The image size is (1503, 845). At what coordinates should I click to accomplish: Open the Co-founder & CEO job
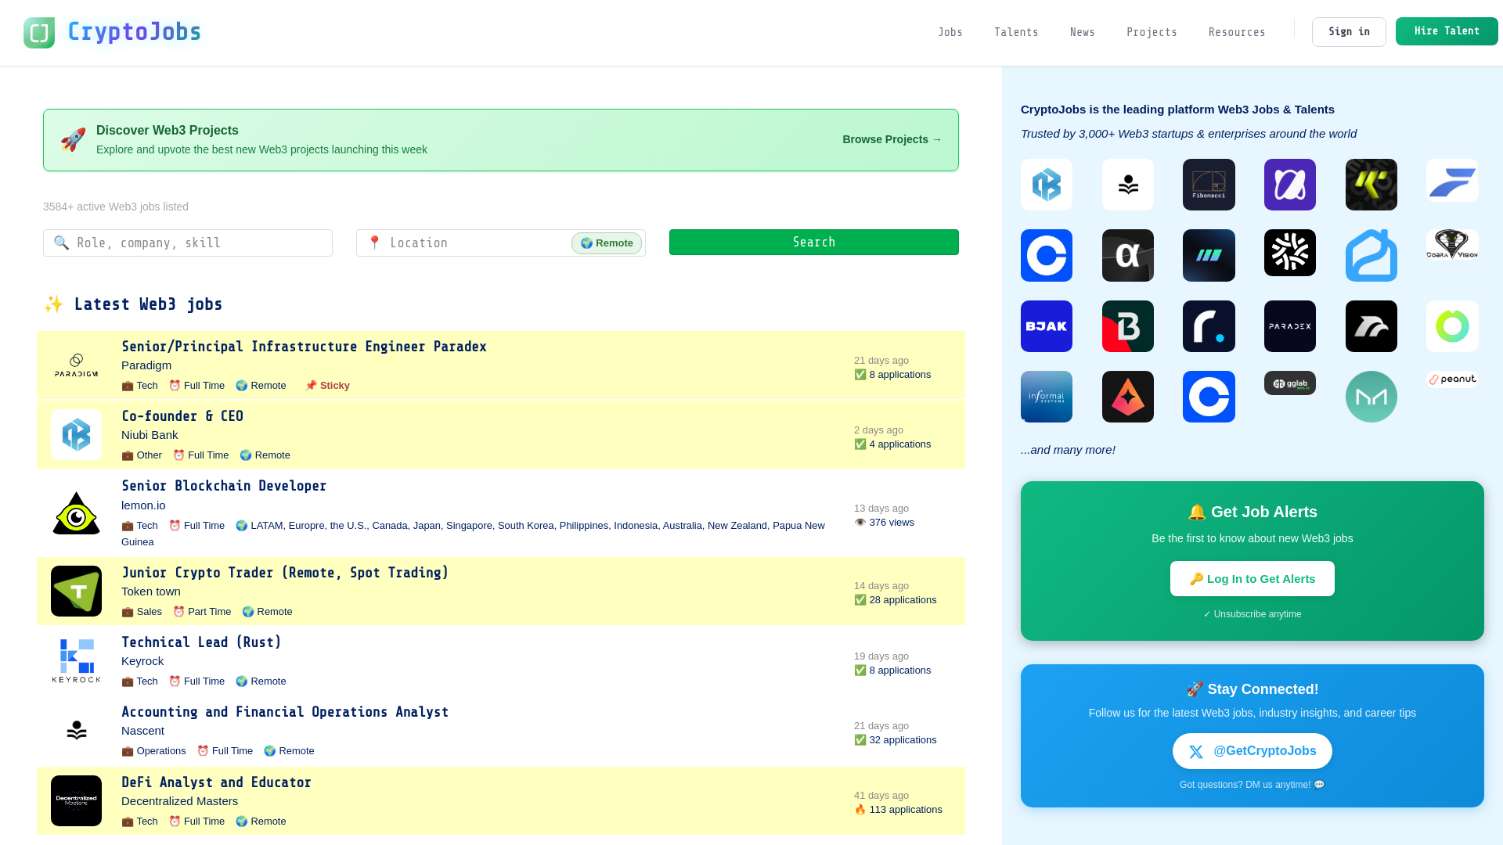point(182,416)
